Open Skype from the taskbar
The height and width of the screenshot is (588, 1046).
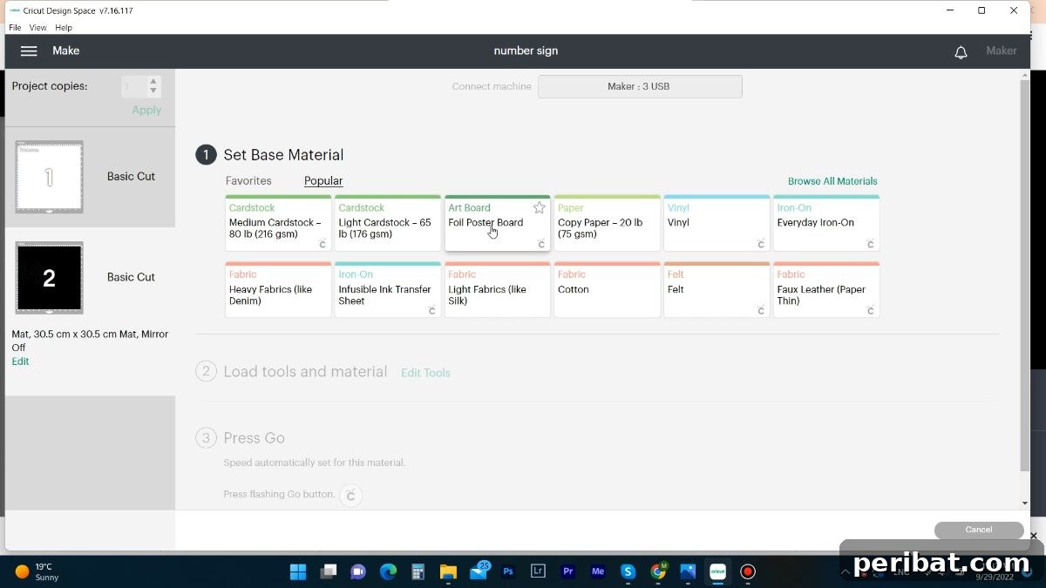point(628,571)
